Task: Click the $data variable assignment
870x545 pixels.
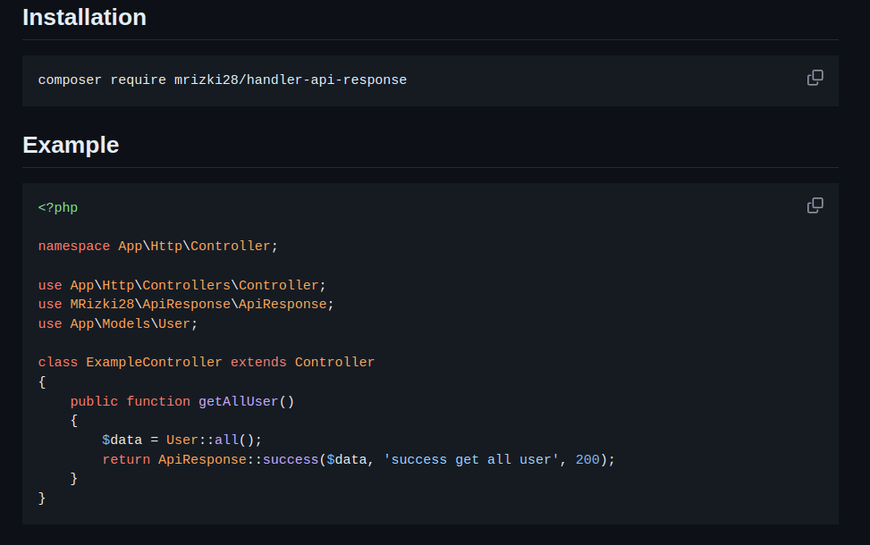Action: pos(120,440)
